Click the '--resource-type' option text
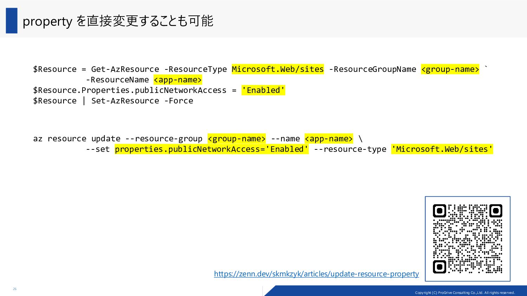Image resolution: width=527 pixels, height=296 pixels. pos(350,149)
